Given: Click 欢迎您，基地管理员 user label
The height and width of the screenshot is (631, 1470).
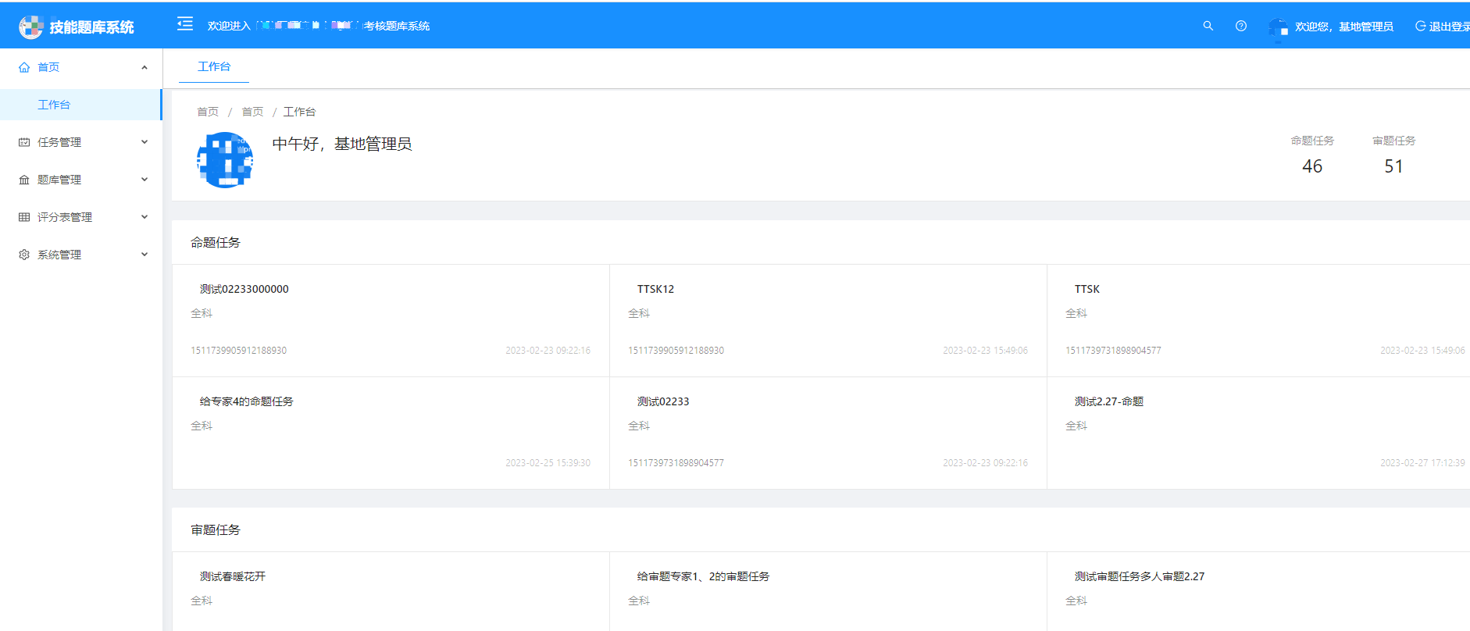Looking at the screenshot, I should point(1344,27).
